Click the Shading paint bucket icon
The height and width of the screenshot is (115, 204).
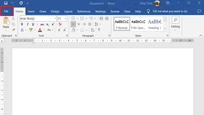click(x=73, y=30)
